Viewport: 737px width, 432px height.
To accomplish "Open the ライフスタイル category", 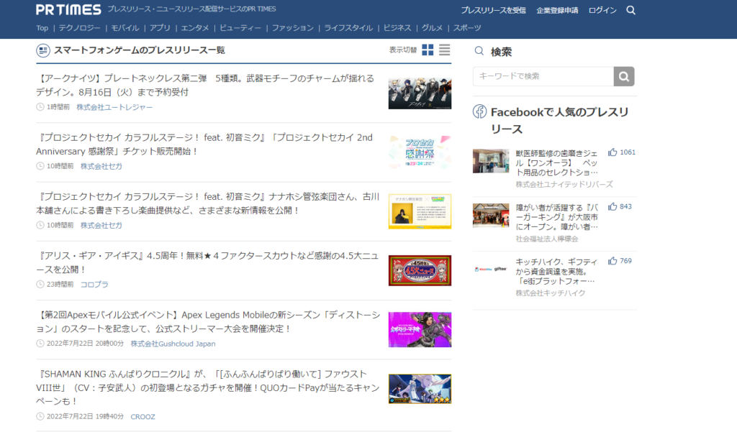I will [348, 28].
